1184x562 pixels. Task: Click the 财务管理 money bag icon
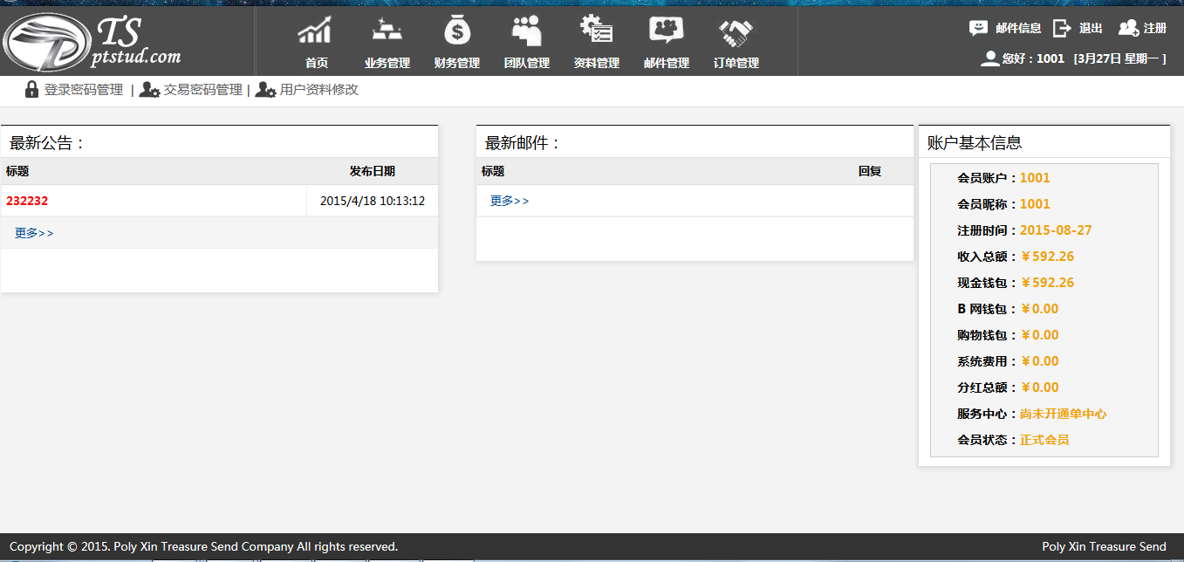(x=457, y=31)
